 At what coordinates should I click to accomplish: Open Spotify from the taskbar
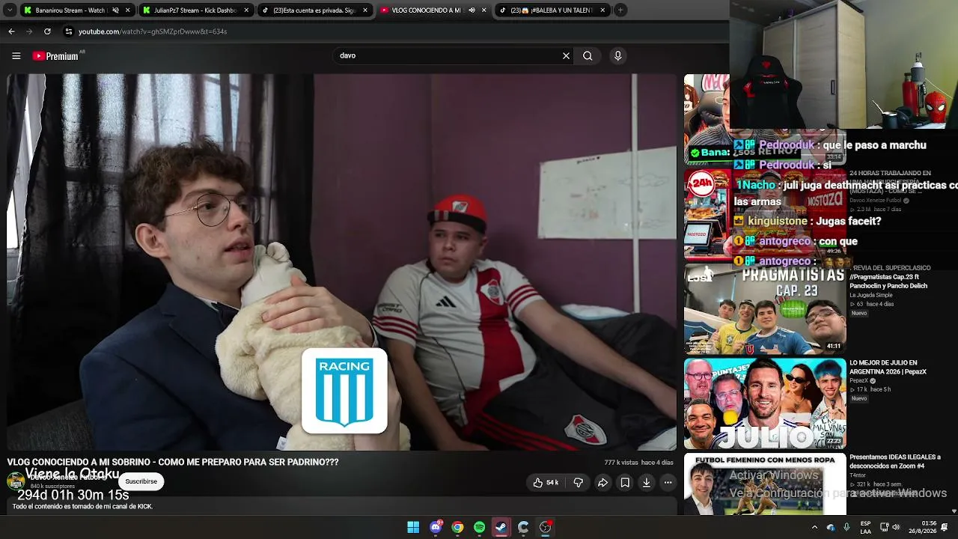[x=480, y=527]
